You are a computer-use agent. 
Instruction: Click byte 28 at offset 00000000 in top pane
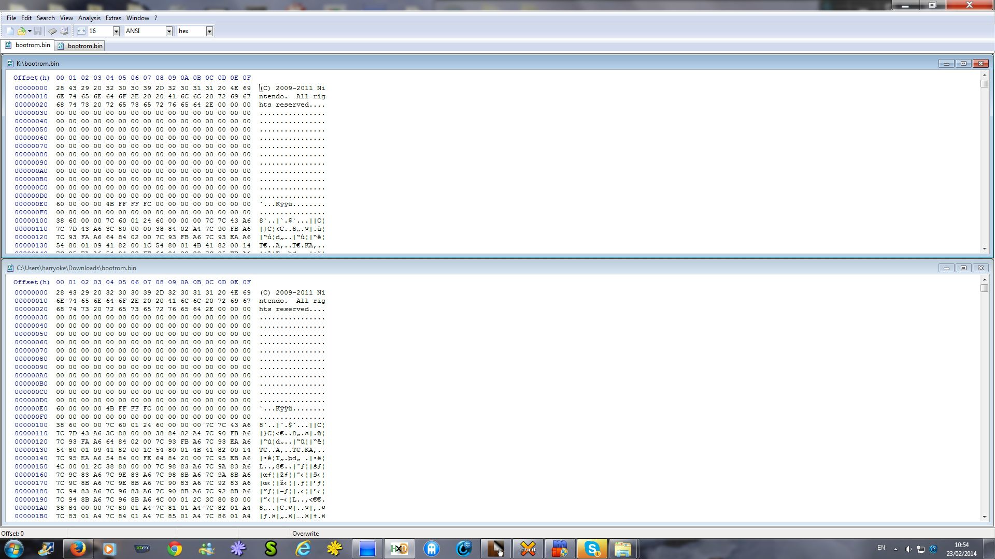[60, 89]
